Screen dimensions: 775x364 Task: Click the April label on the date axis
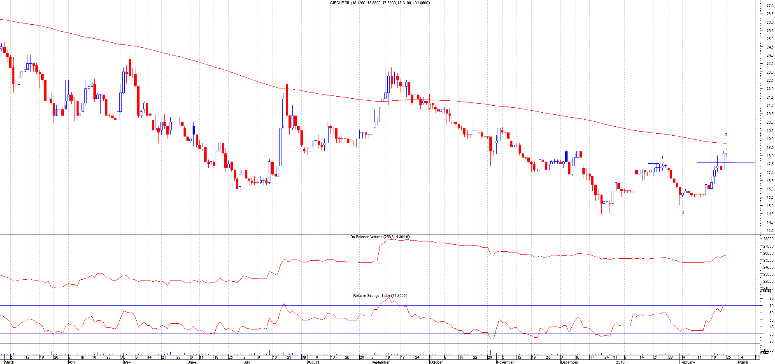pos(72,362)
